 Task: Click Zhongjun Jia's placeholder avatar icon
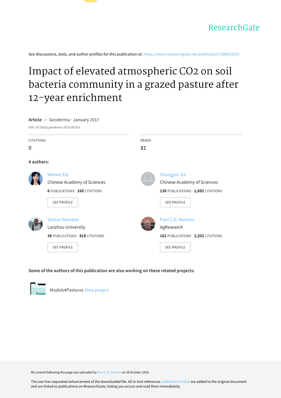click(148, 179)
